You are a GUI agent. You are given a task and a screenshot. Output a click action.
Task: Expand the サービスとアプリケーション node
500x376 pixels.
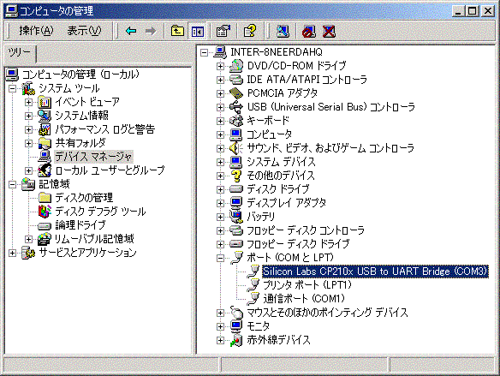click(x=12, y=254)
